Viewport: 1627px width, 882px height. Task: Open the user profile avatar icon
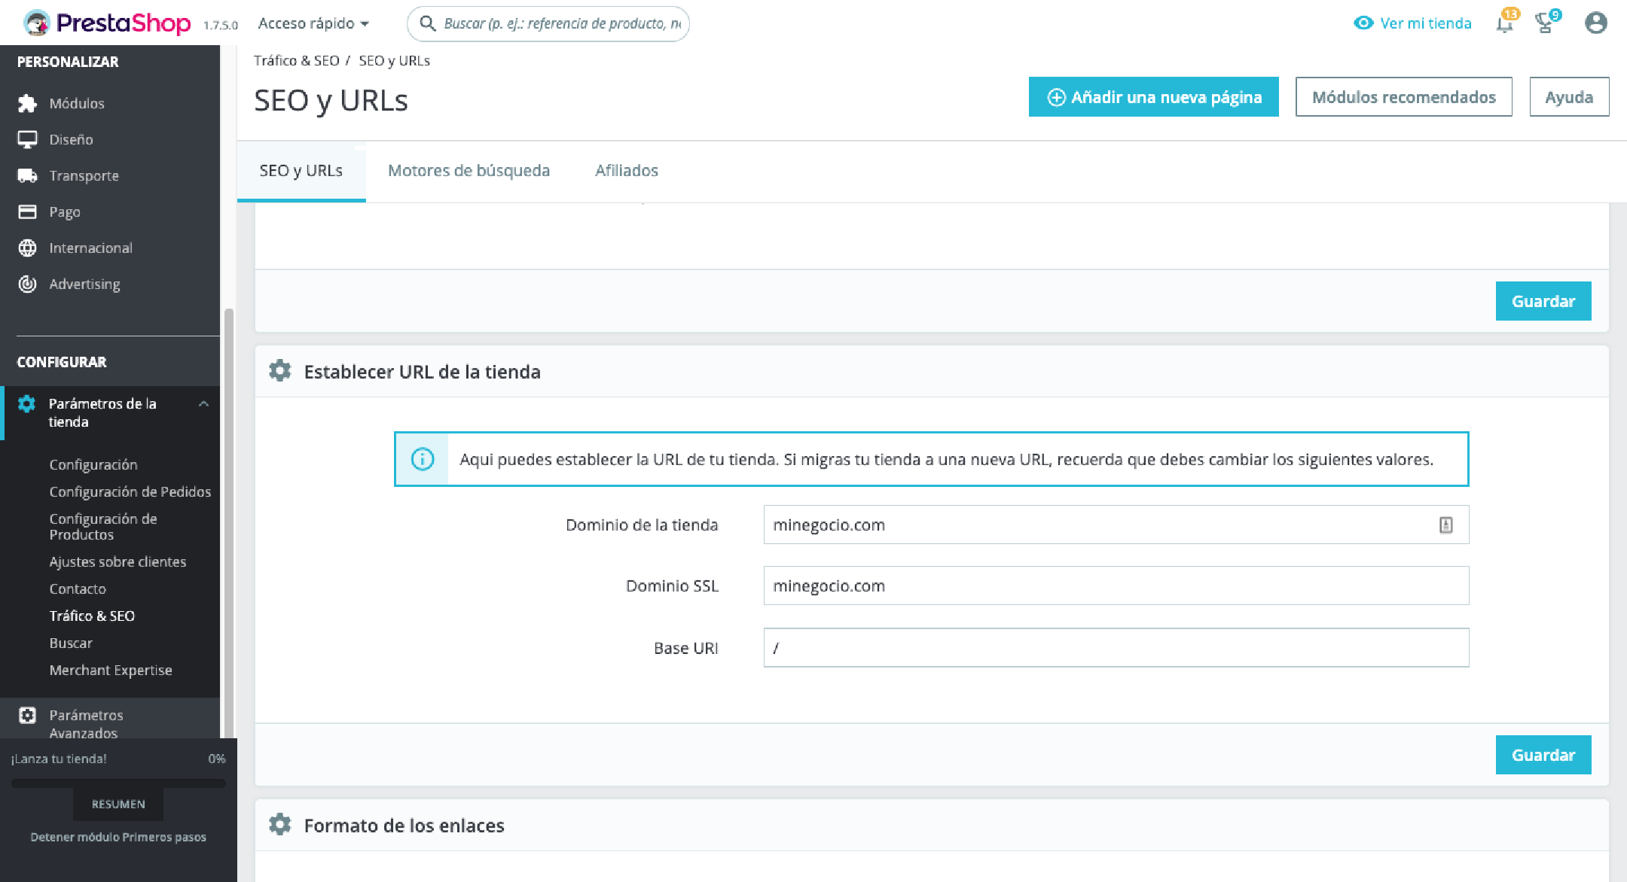pyautogui.click(x=1595, y=23)
